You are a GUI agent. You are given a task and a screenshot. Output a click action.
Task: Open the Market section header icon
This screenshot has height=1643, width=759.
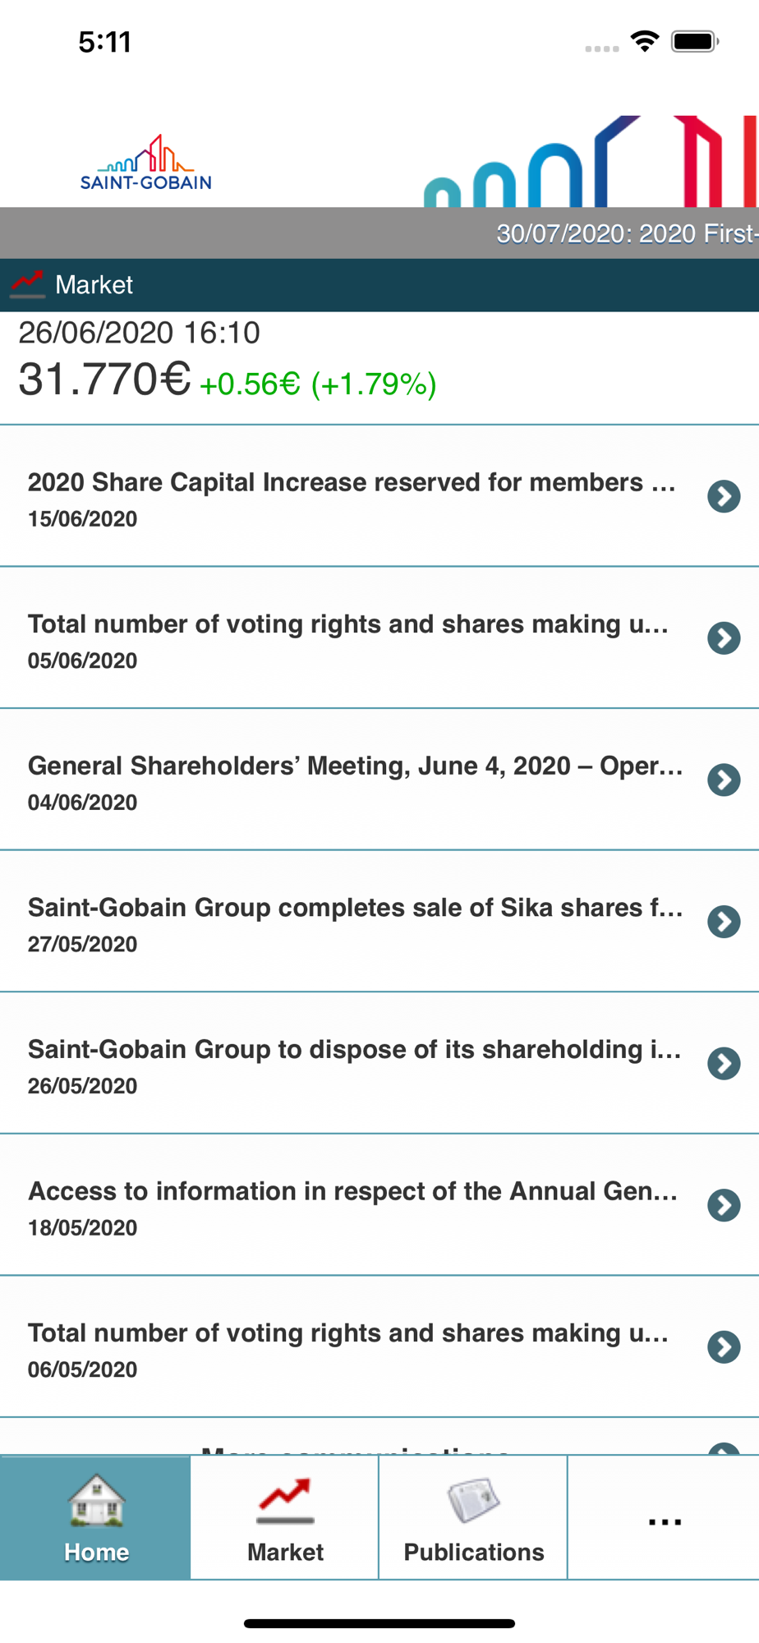27,285
